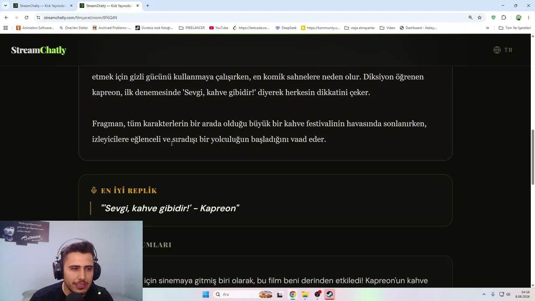Open the kommunity bookmark
535x301 pixels.
tap(320, 28)
